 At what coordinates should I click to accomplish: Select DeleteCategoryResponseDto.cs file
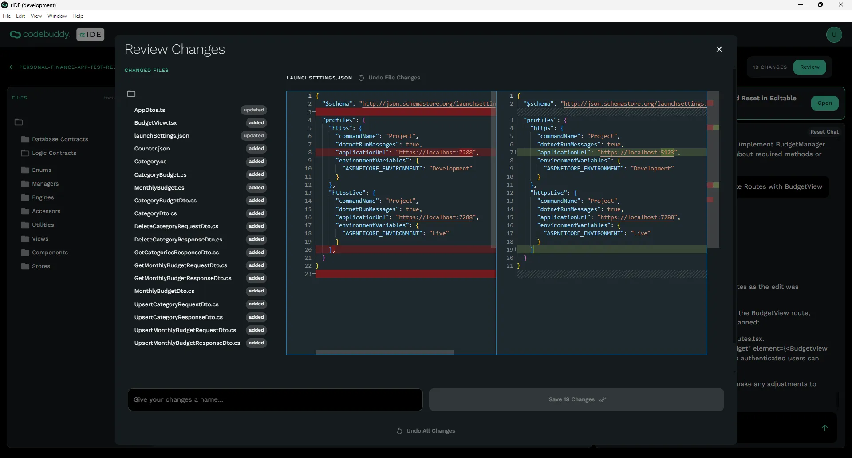pyautogui.click(x=178, y=240)
